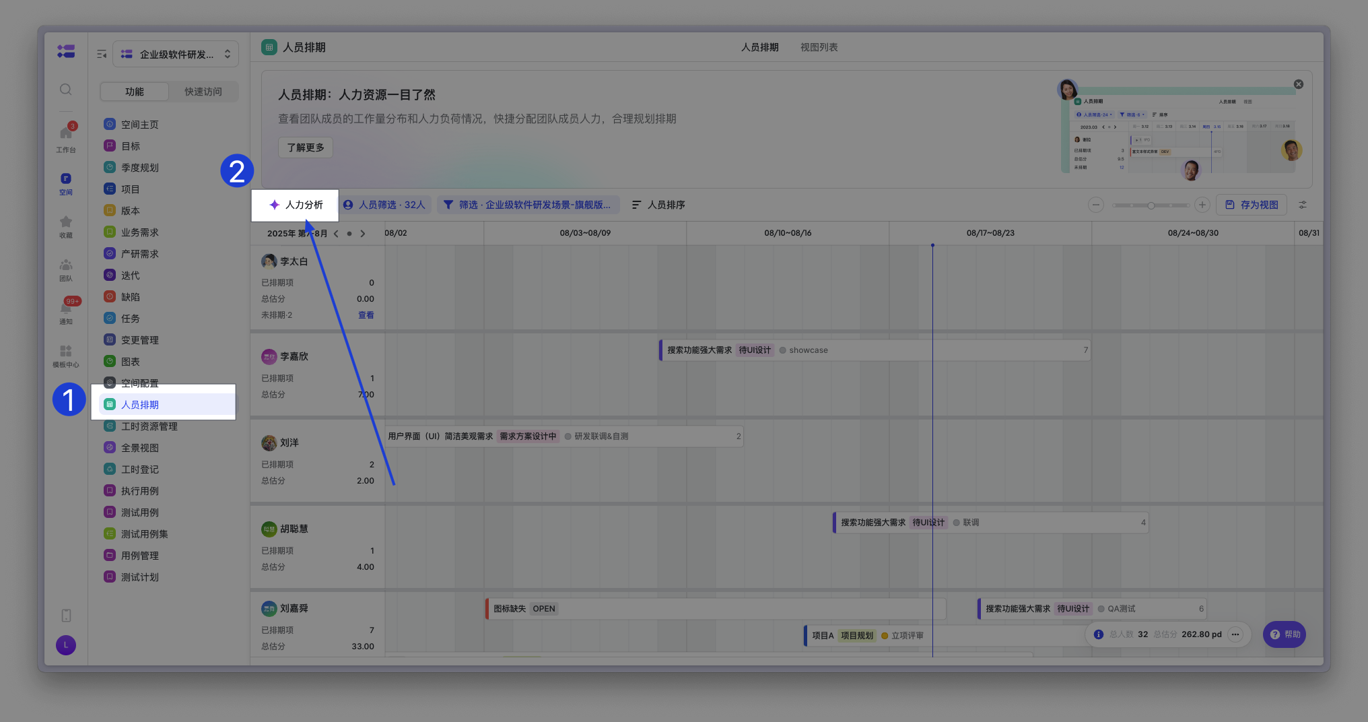Click the search icon in left rail
The image size is (1368, 722).
click(x=65, y=90)
